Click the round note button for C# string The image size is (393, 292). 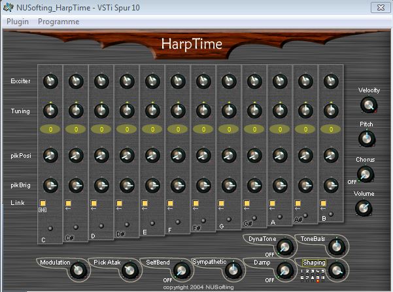point(76,227)
